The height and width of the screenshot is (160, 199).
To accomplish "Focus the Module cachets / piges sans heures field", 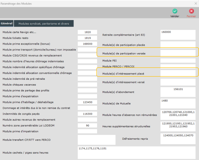I will [x=137, y=152].
